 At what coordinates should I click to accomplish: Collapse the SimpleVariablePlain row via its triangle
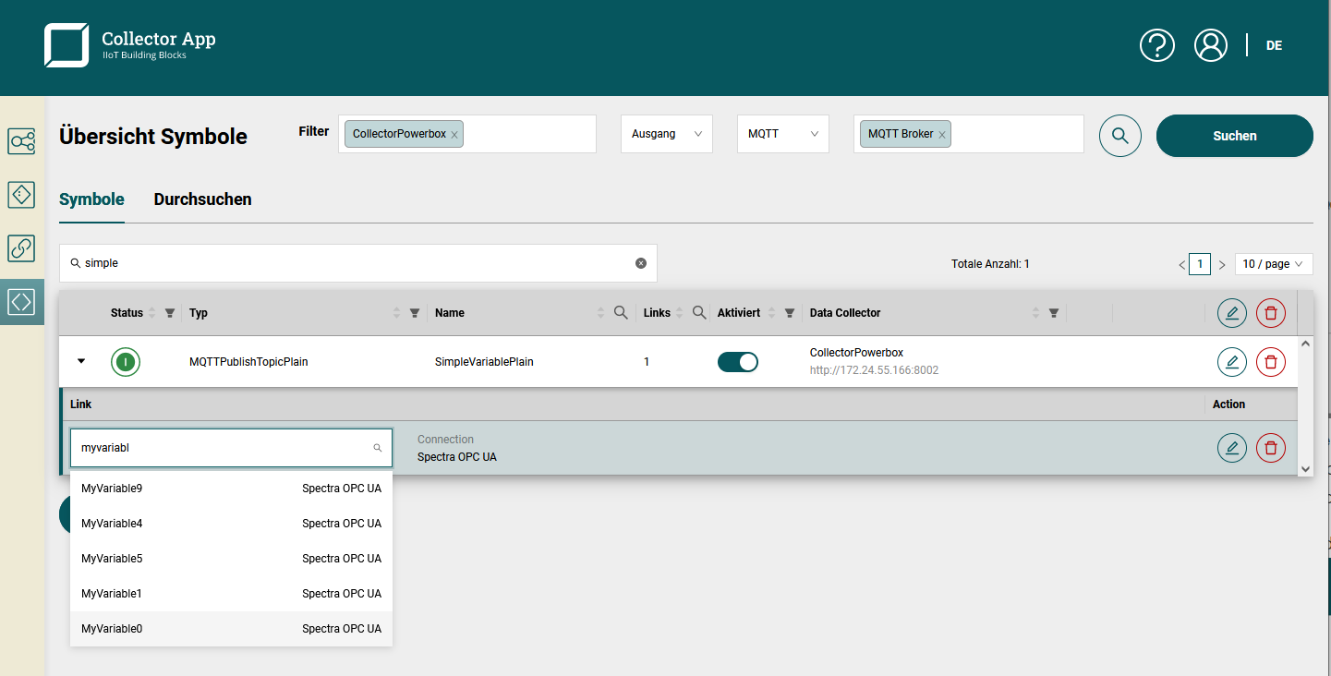click(x=80, y=361)
